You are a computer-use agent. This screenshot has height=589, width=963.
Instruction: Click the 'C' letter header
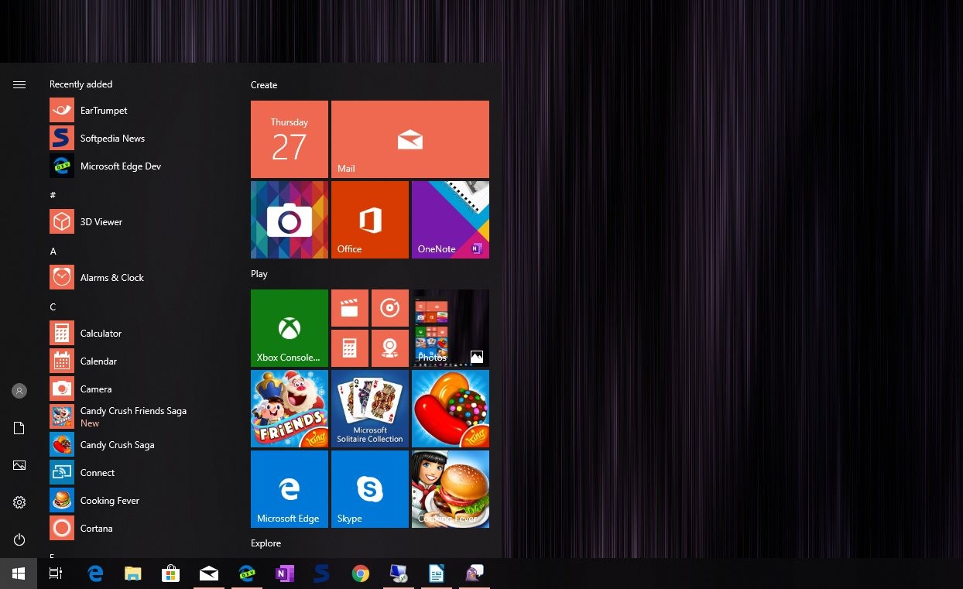point(53,307)
